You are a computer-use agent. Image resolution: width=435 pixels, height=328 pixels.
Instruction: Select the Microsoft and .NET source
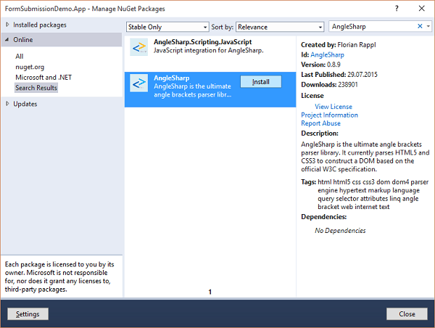[x=43, y=77]
